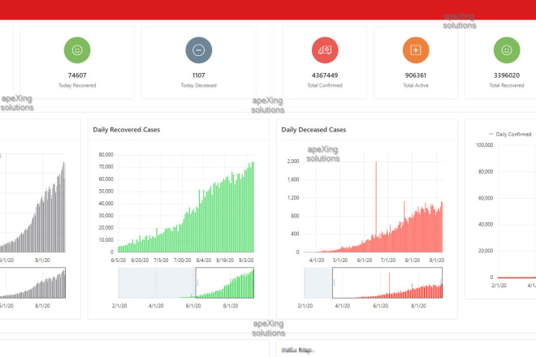Image resolution: width=536 pixels, height=357 pixels.
Task: Click the 100,000 axis label in Daily Confirmed chart
Action: (x=484, y=145)
